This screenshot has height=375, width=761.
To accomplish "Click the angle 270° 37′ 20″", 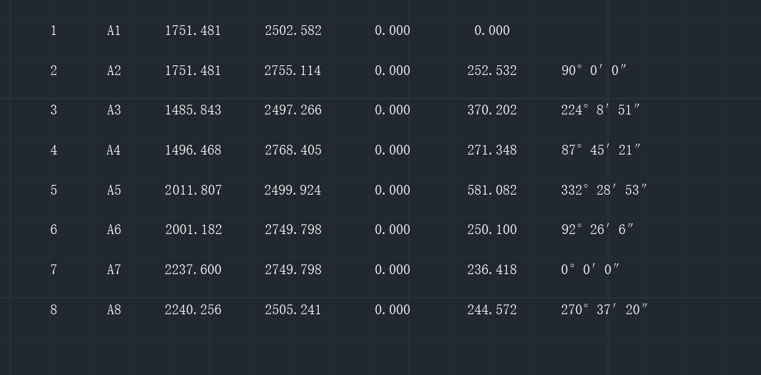I will tap(604, 310).
